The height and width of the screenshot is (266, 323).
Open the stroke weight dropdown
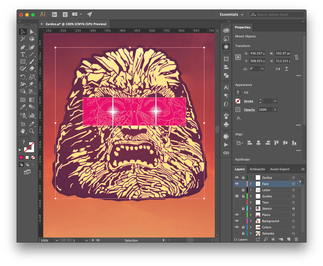(275, 101)
